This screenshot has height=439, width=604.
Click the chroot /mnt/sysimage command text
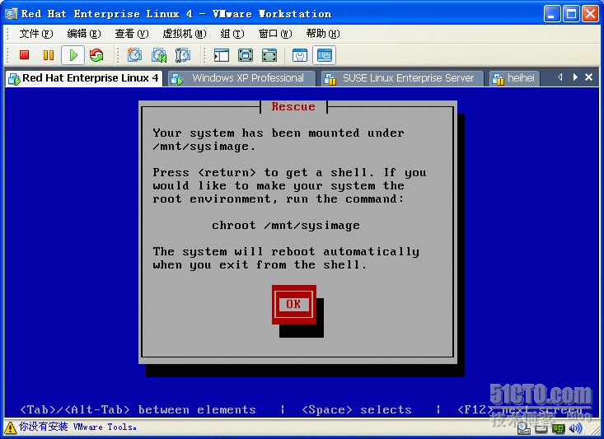[286, 226]
